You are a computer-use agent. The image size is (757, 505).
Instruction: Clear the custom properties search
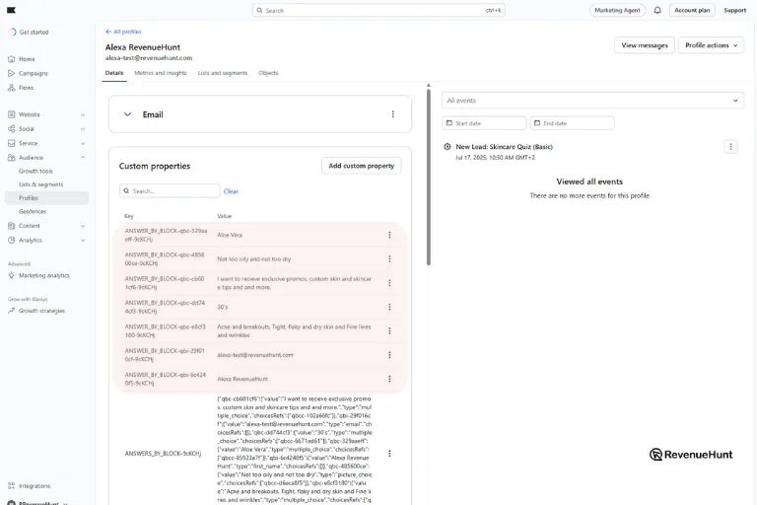(x=231, y=191)
